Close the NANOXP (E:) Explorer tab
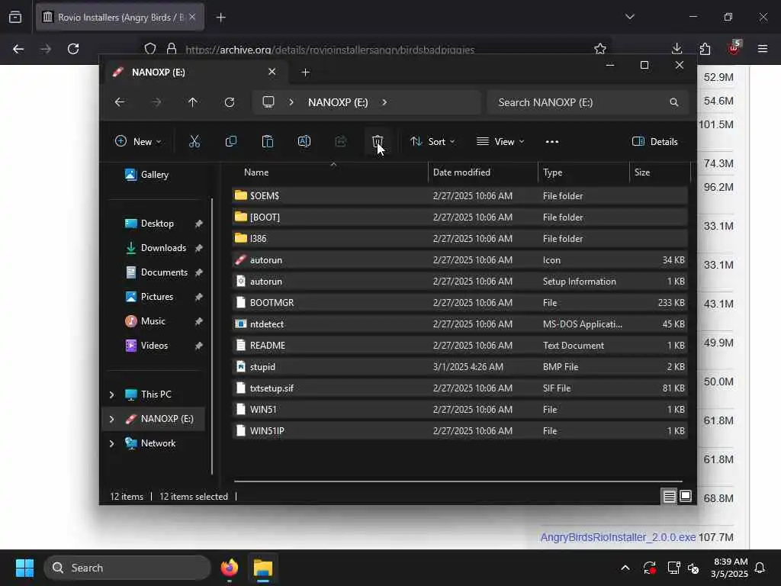The image size is (781, 586). (272, 72)
